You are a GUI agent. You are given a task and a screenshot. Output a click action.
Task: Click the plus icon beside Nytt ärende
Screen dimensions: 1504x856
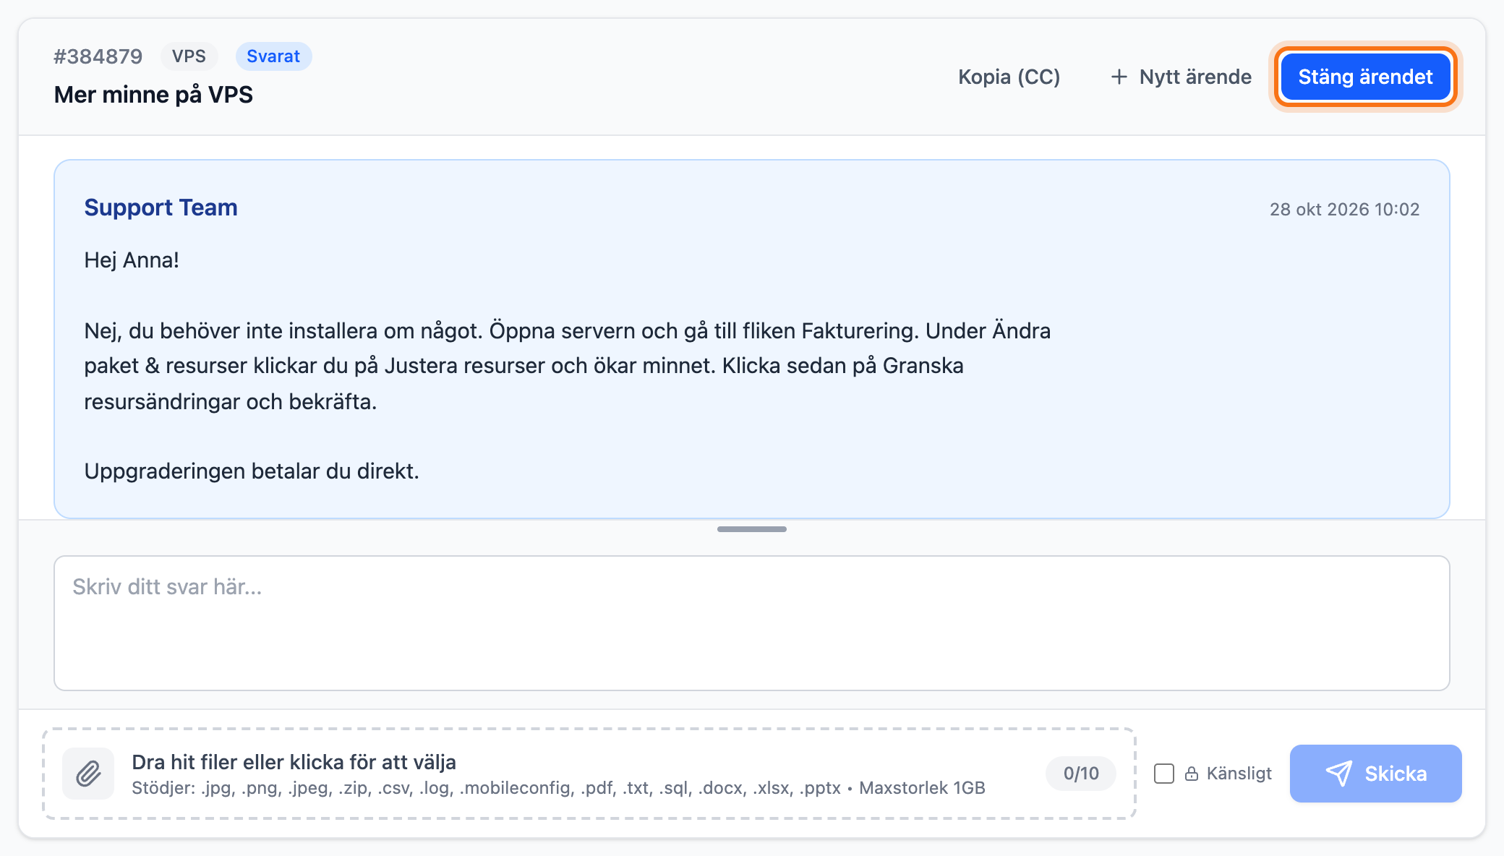1119,77
